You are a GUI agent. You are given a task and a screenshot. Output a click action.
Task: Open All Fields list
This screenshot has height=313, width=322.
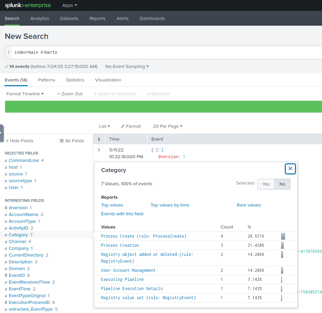[71, 141]
